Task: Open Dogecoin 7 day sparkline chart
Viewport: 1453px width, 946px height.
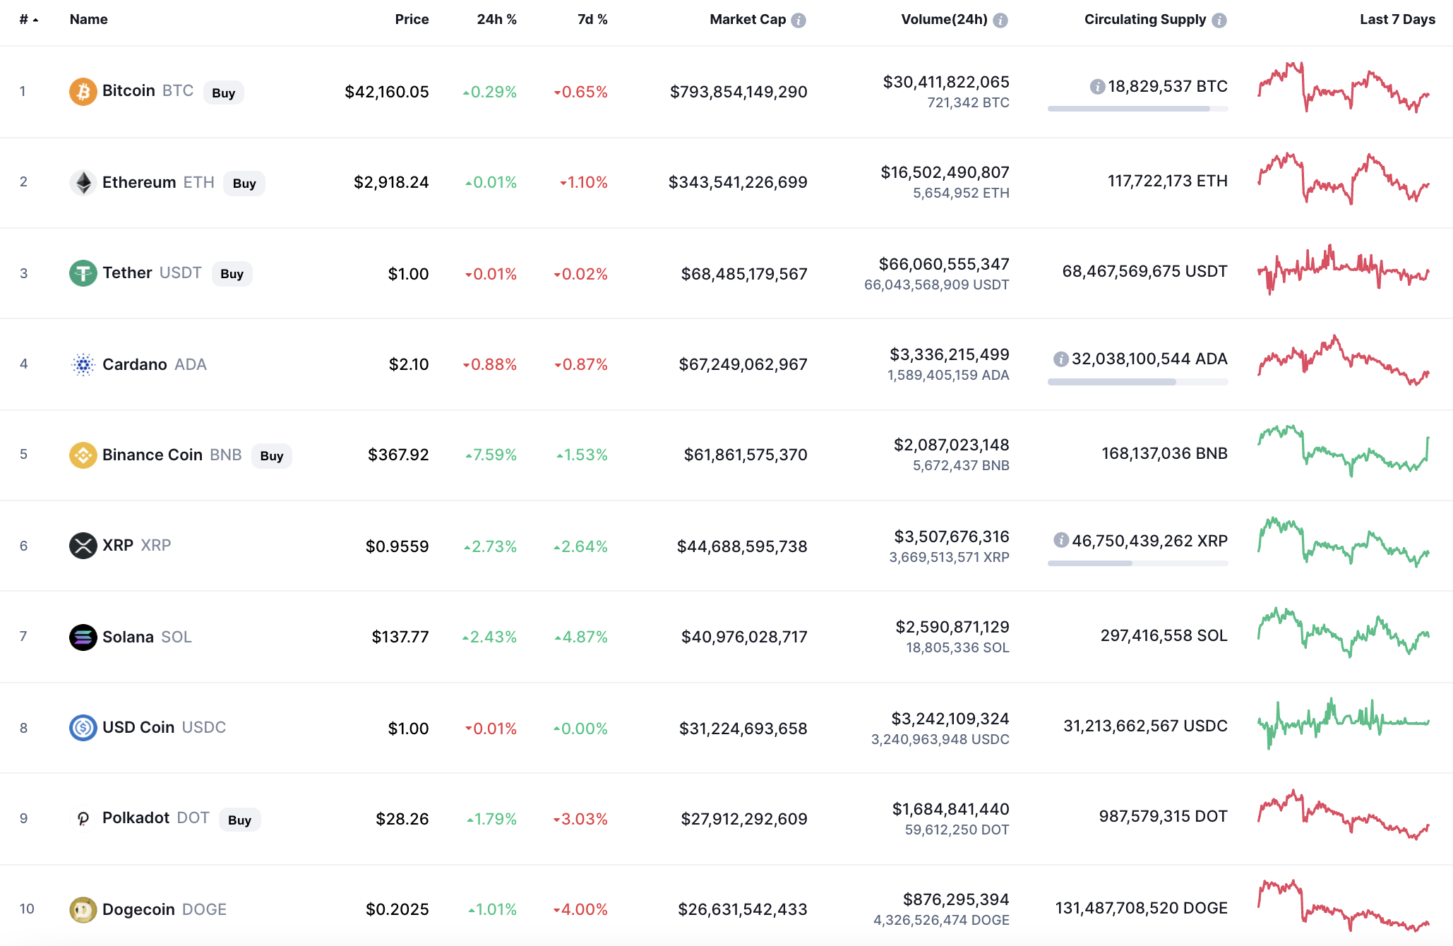Action: tap(1344, 906)
